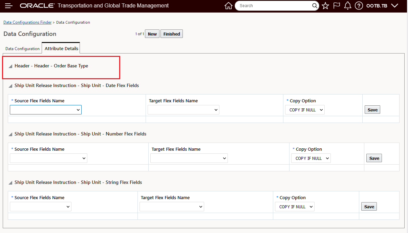Open the Help question mark icon
Image resolution: width=408 pixels, height=233 pixels.
click(x=359, y=6)
